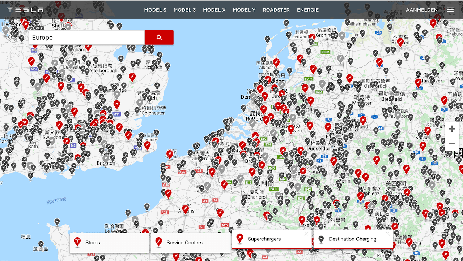463x261 pixels.
Task: Open Model S page
Action: tap(155, 10)
